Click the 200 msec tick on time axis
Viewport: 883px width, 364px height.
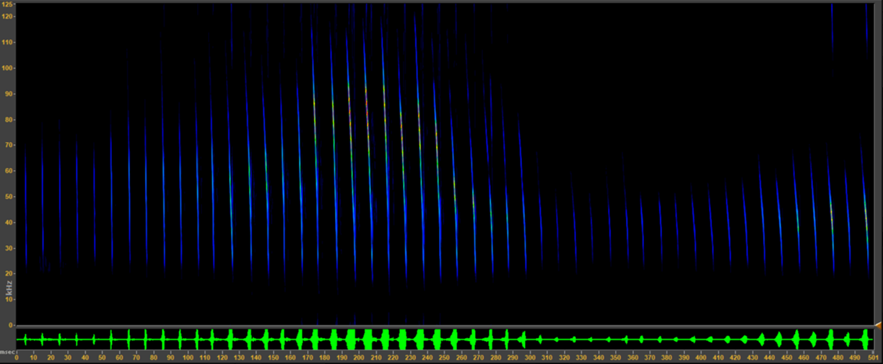tap(357, 357)
